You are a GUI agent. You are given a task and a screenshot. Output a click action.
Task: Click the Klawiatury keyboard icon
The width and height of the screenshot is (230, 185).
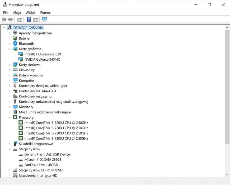(x=15, y=70)
